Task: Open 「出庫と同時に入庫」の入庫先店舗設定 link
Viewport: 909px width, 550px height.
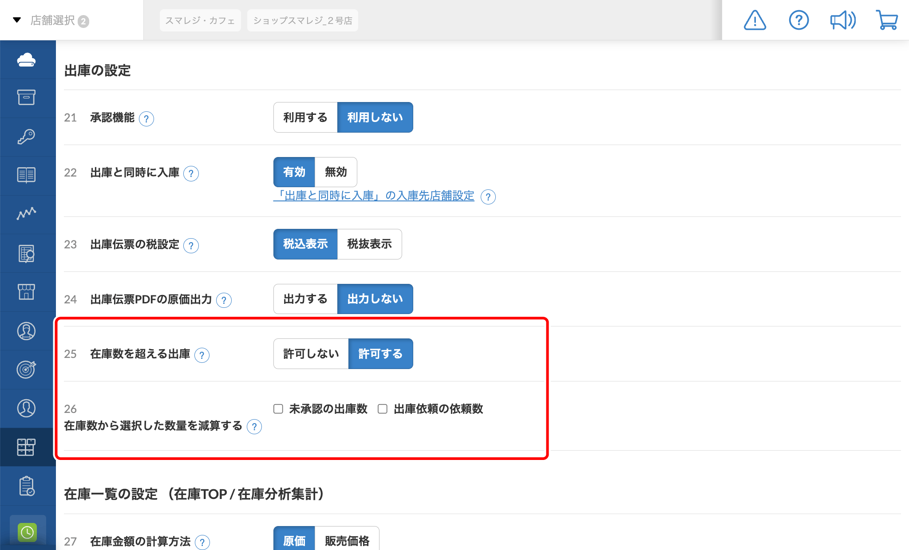Action: (x=374, y=196)
